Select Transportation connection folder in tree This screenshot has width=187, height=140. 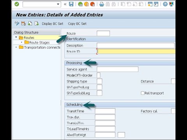point(40,47)
